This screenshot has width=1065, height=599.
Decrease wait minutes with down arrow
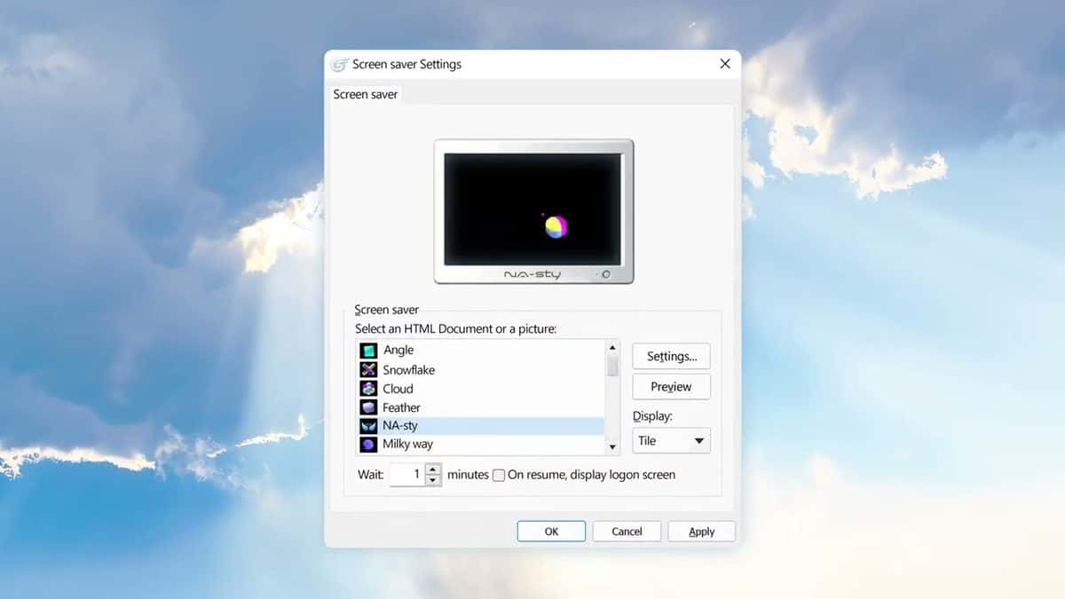pos(433,480)
